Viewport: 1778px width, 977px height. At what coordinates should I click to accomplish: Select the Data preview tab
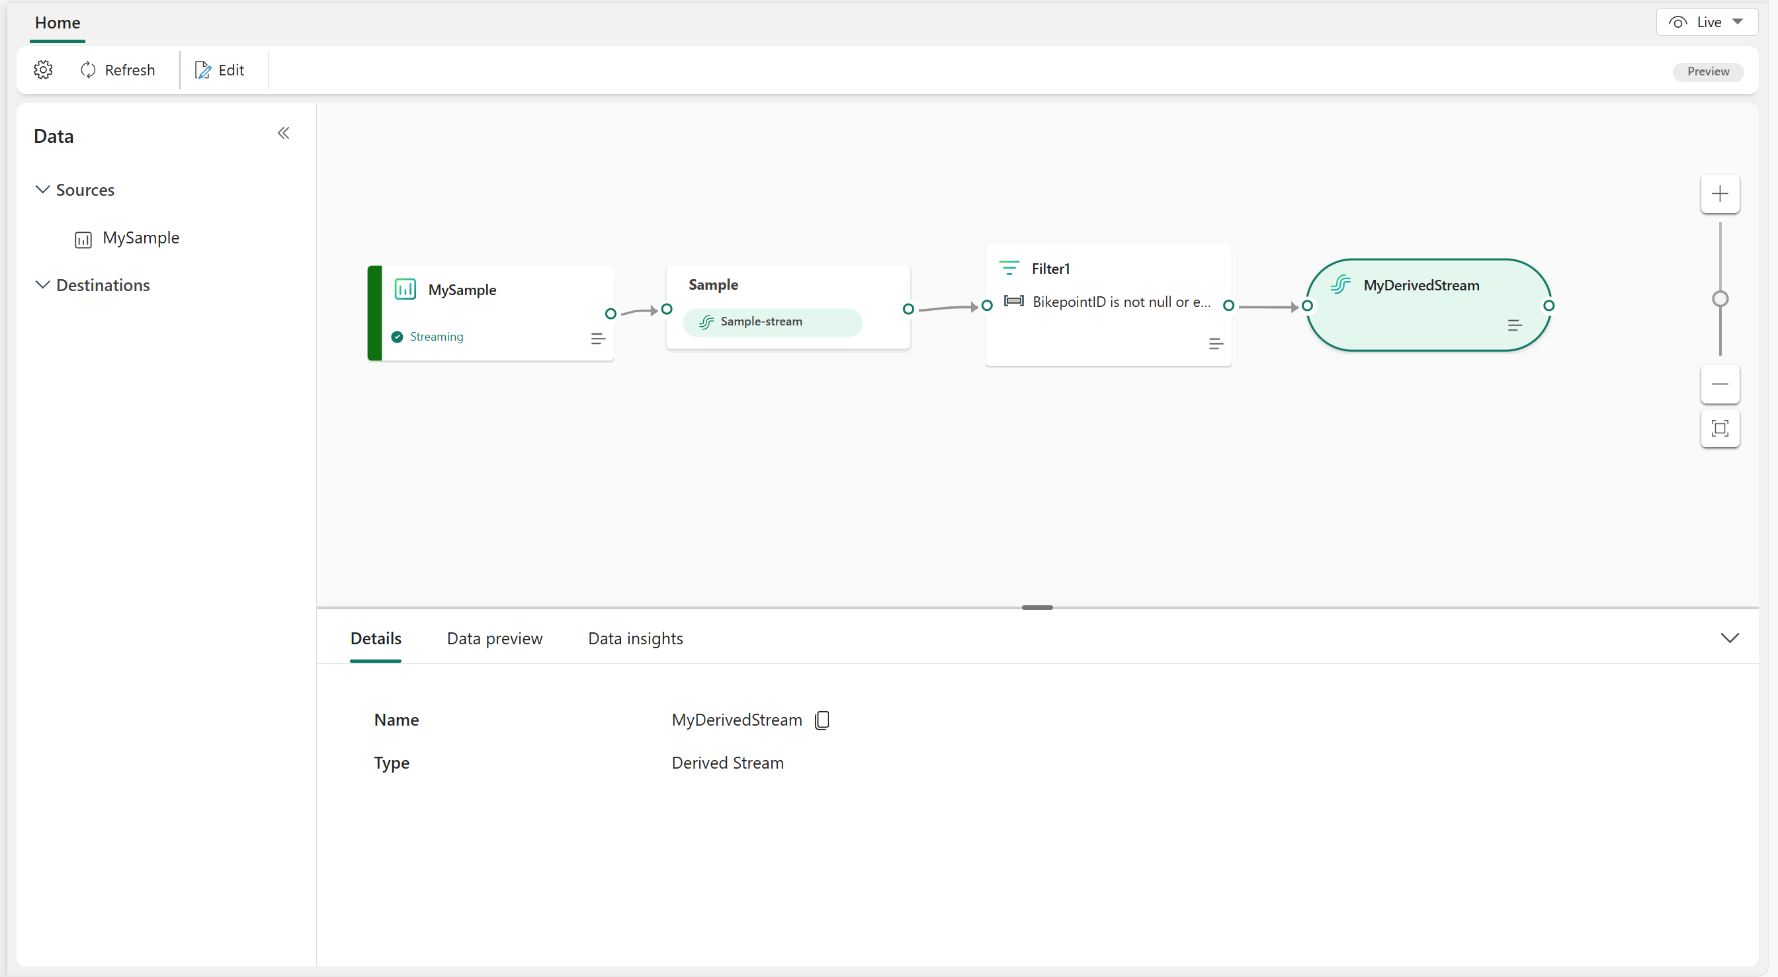tap(494, 638)
